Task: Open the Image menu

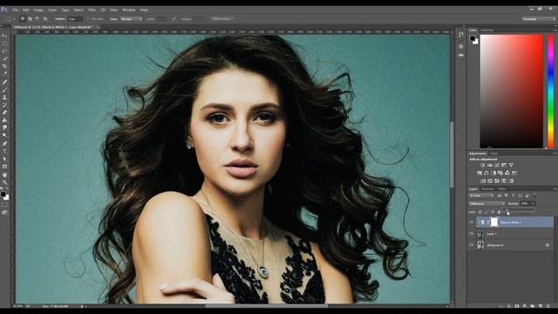Action: click(38, 10)
